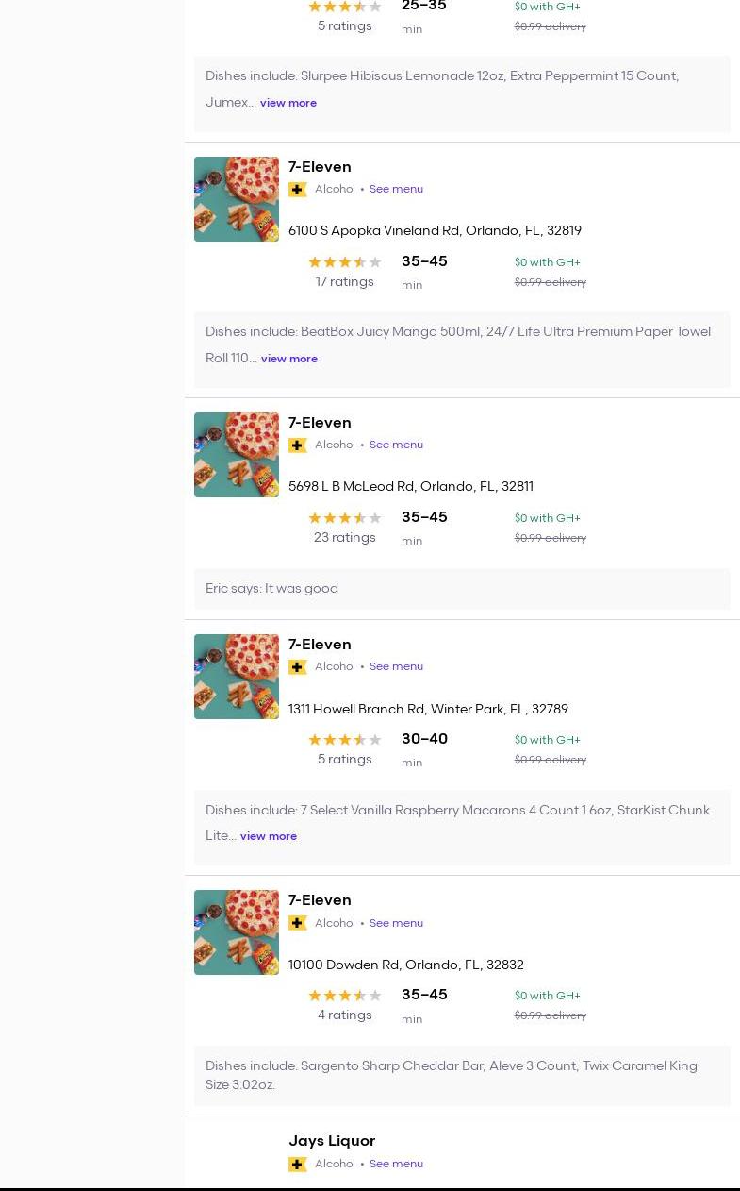Click Jays Liquor restaurant name
The height and width of the screenshot is (1191, 740).
pyautogui.click(x=332, y=1141)
